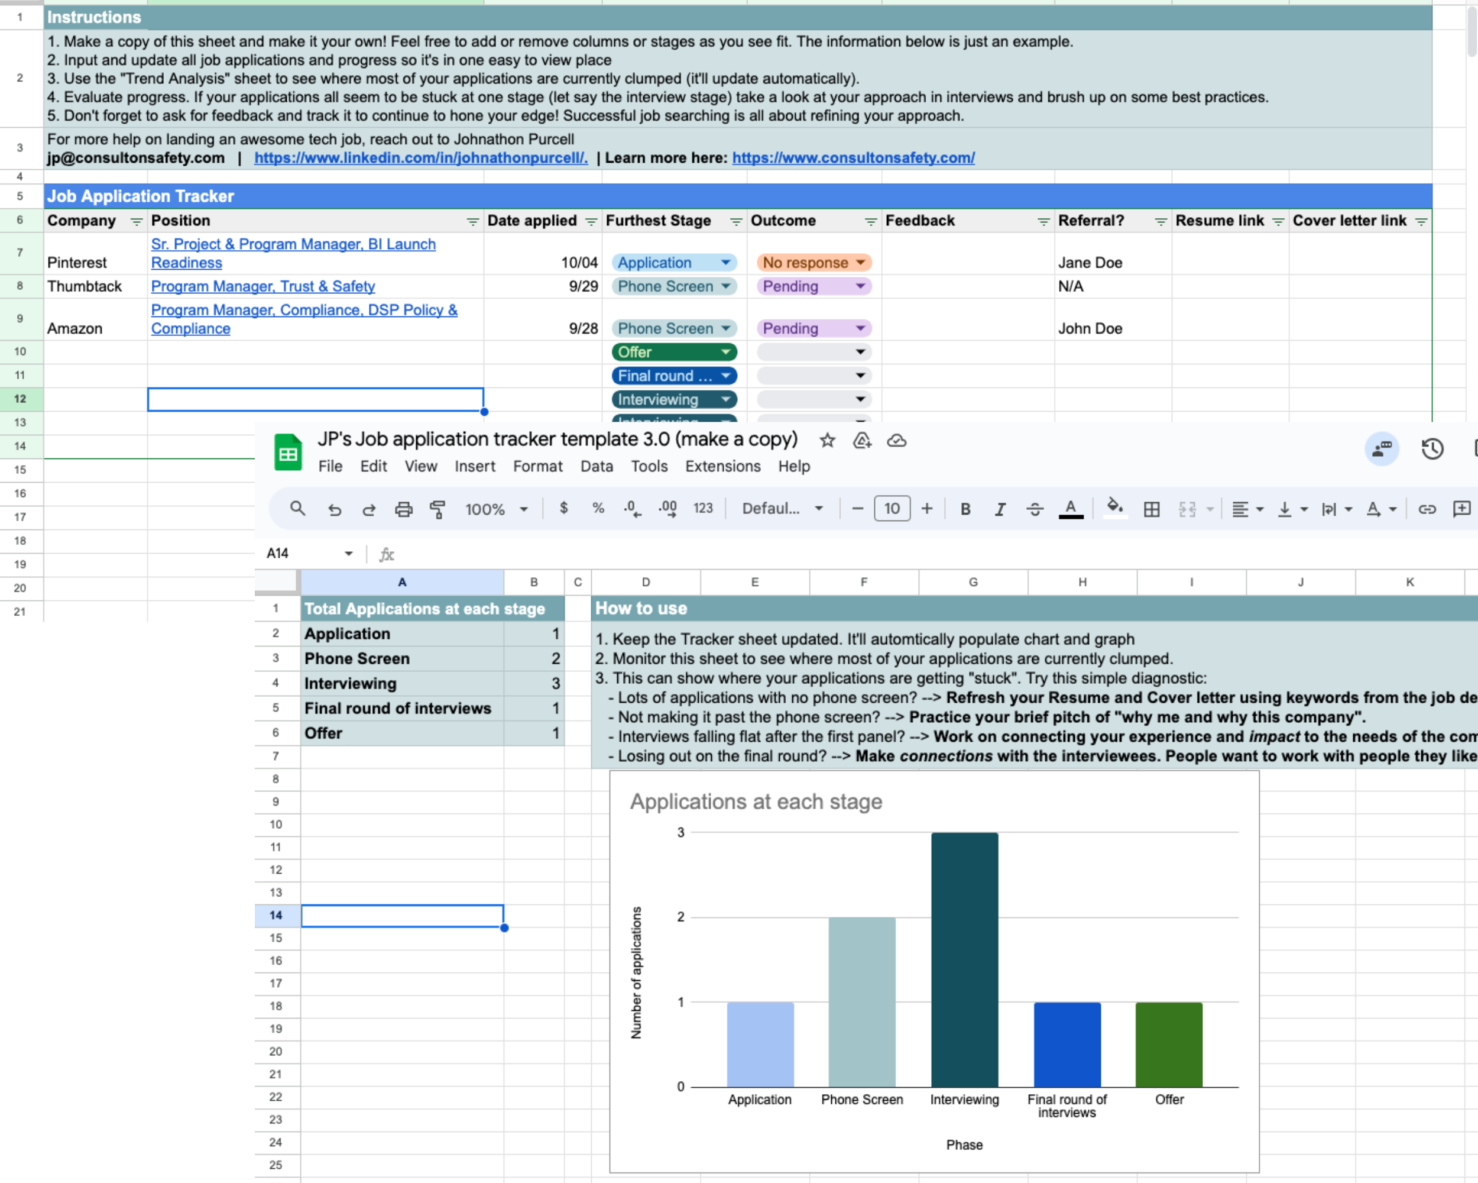1478x1183 pixels.
Task: Star this spreadsheet document
Action: tap(828, 440)
